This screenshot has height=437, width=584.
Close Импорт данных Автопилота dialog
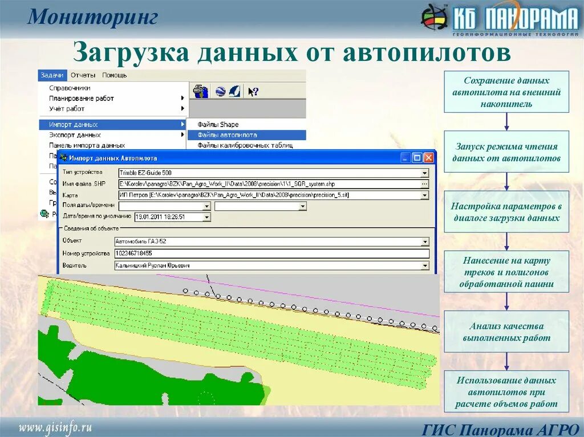point(428,158)
